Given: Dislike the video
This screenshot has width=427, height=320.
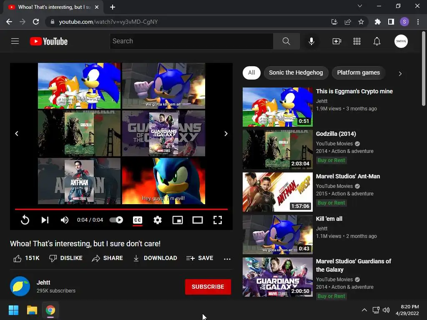Looking at the screenshot, I should pyautogui.click(x=65, y=258).
